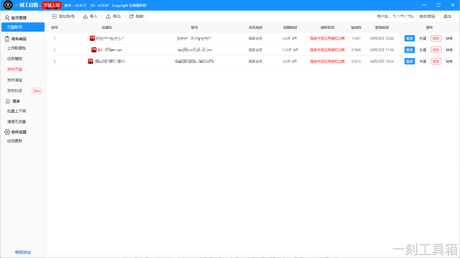
Task: Click login time 08月29日 18:34
Action: click(382, 61)
